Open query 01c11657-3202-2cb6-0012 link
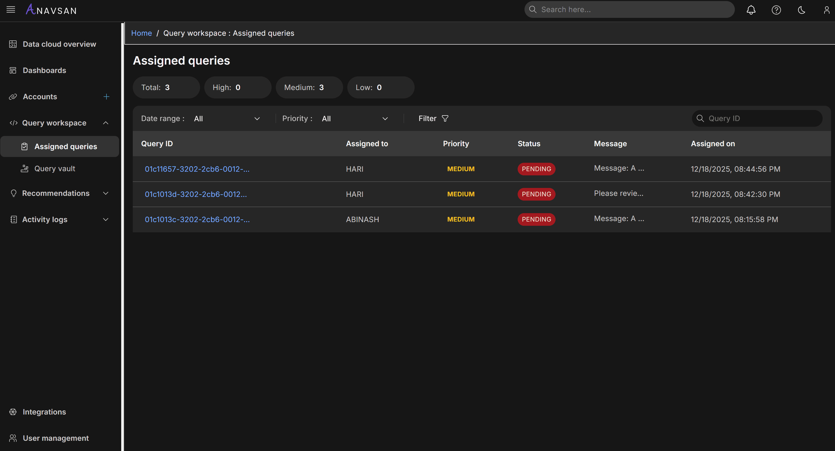This screenshot has height=451, width=835. click(197, 169)
